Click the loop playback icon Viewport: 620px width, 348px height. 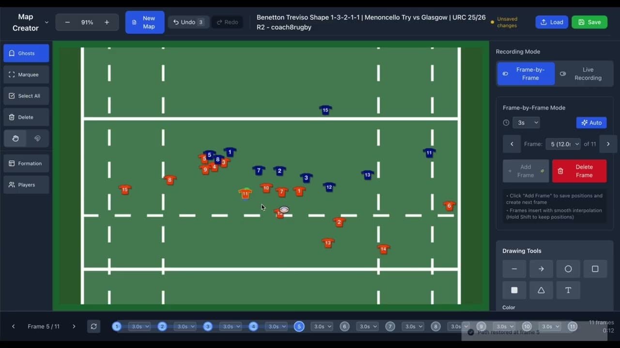pos(93,326)
